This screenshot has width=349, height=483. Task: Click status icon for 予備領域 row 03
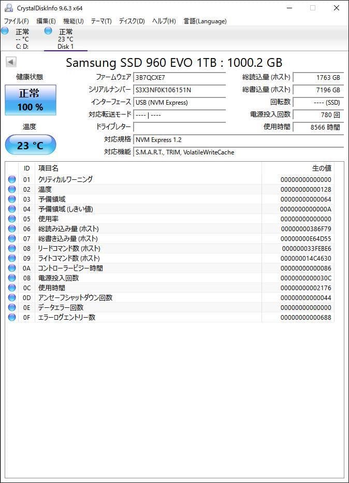coord(12,199)
